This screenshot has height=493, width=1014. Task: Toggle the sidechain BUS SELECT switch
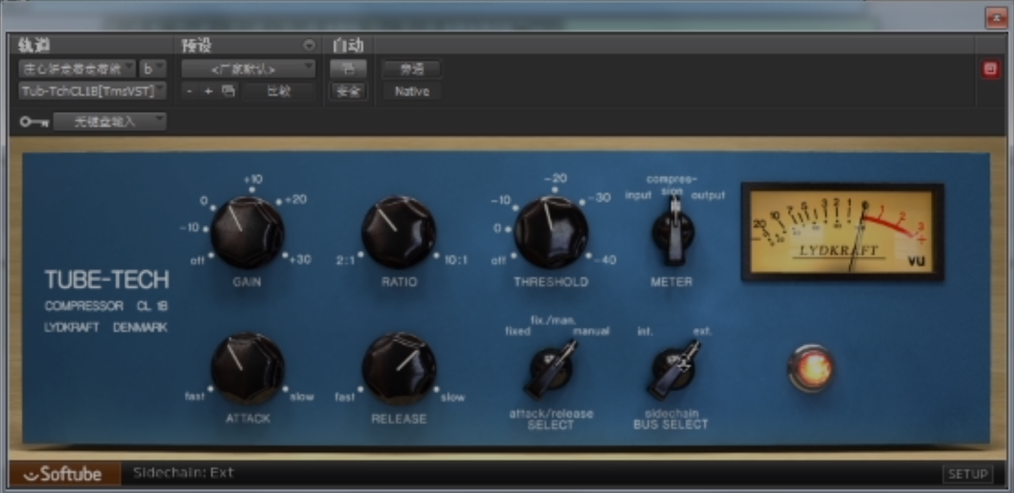pos(672,367)
